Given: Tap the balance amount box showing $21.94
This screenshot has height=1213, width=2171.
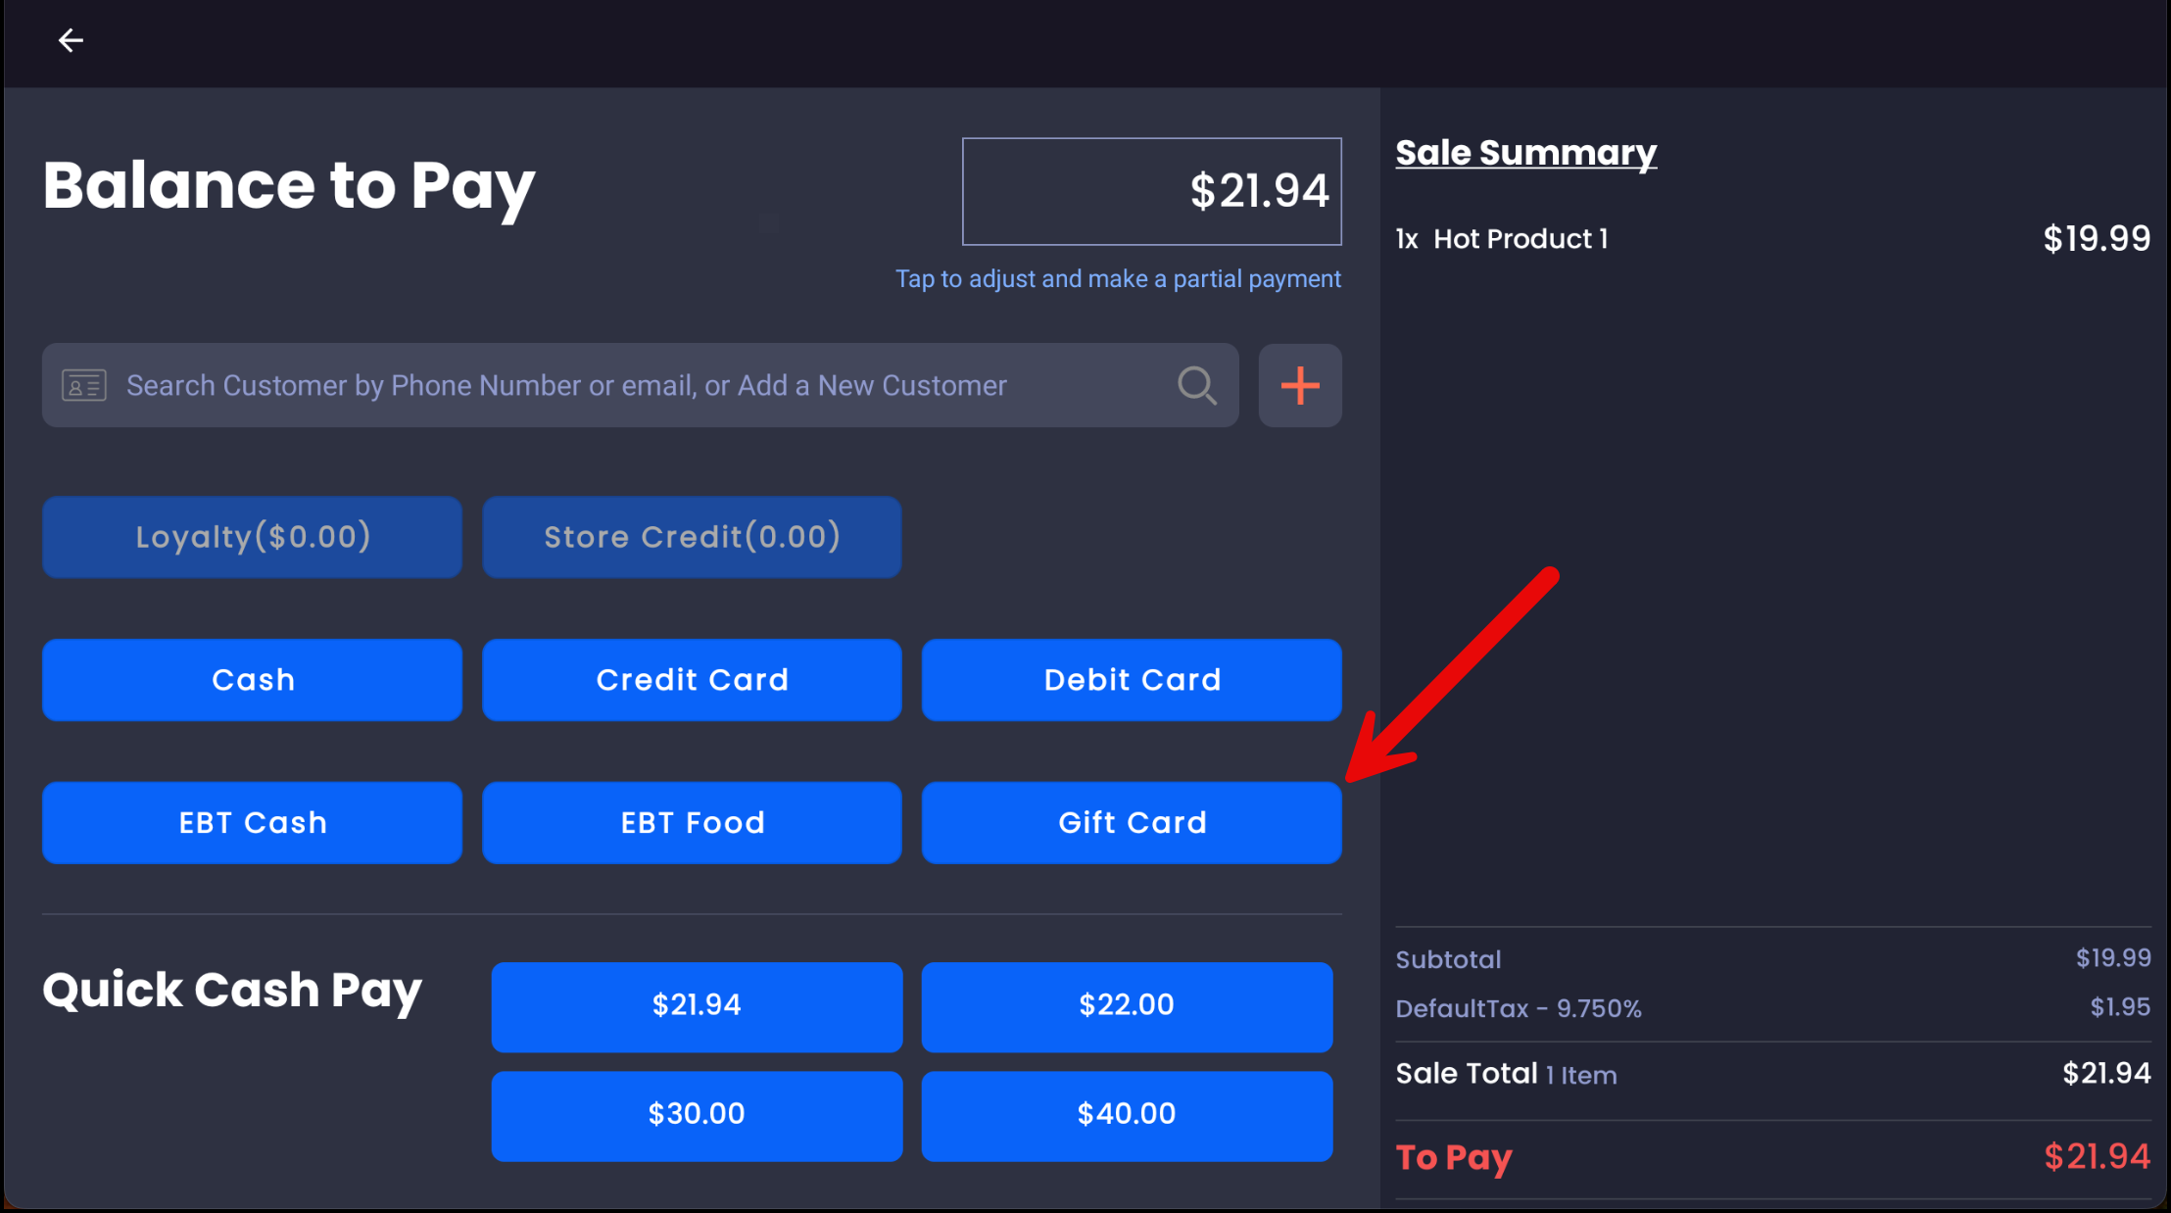Looking at the screenshot, I should click(x=1151, y=191).
